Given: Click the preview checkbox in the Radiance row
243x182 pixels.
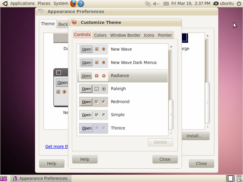Looking at the screenshot, I should point(97,76).
